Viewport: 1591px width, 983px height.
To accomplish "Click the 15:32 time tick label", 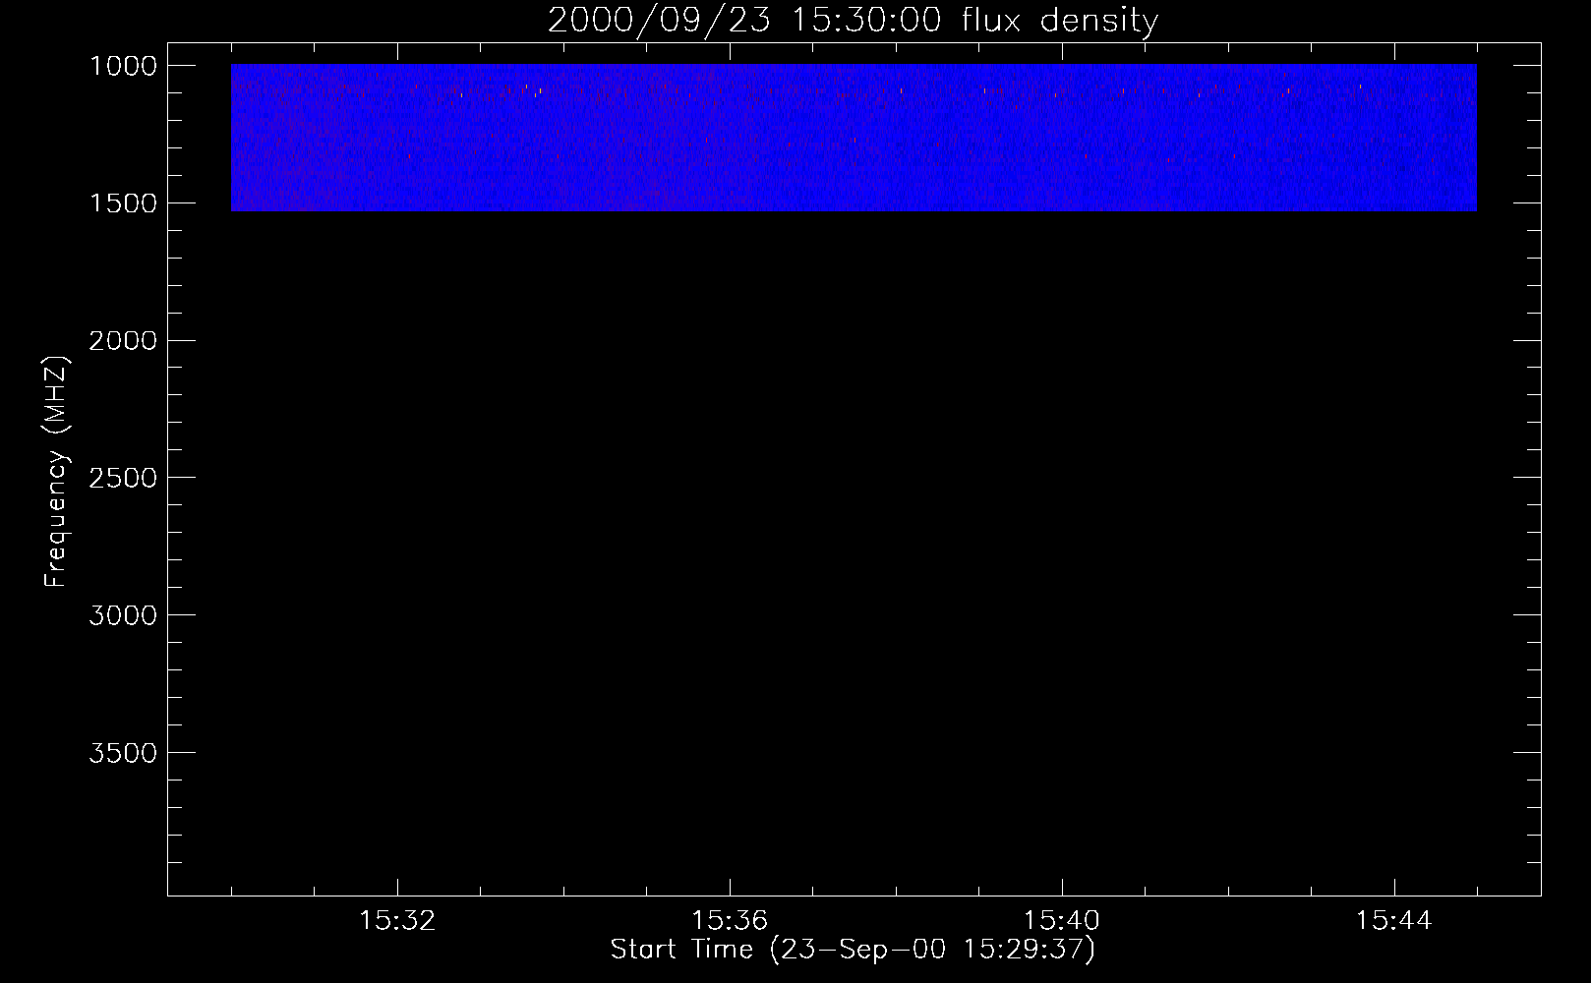I will pyautogui.click(x=397, y=921).
